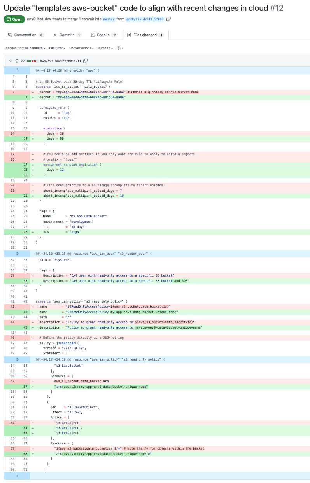Click the pull request title heading
This screenshot has width=310, height=483.
(135, 8)
